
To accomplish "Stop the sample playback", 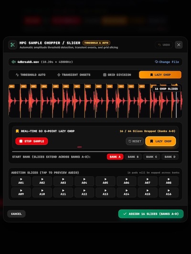I will point(32,141).
